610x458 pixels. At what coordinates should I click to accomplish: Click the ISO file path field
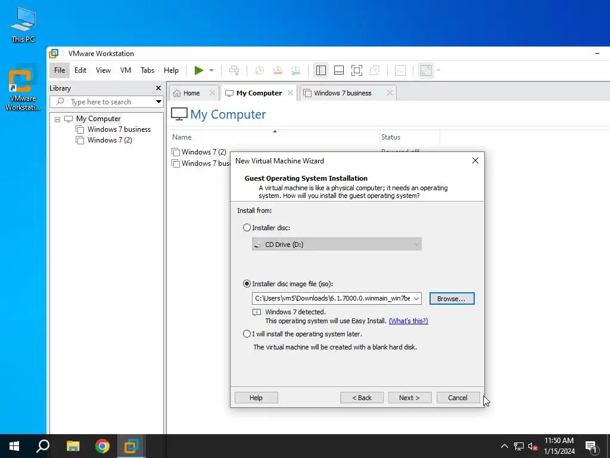(332, 298)
